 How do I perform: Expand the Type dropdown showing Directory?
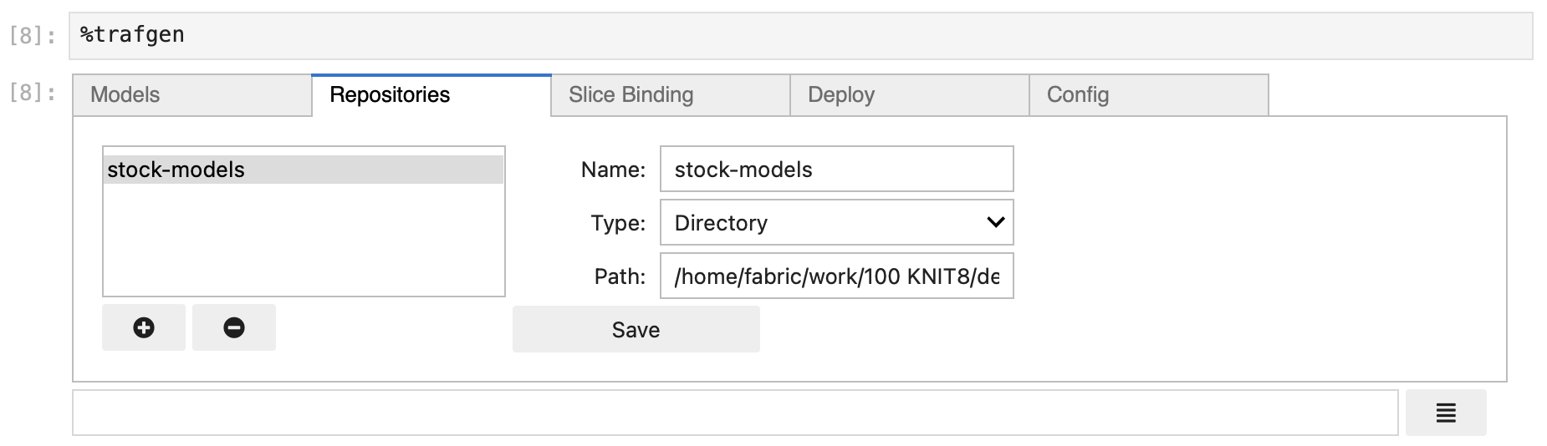click(x=836, y=223)
